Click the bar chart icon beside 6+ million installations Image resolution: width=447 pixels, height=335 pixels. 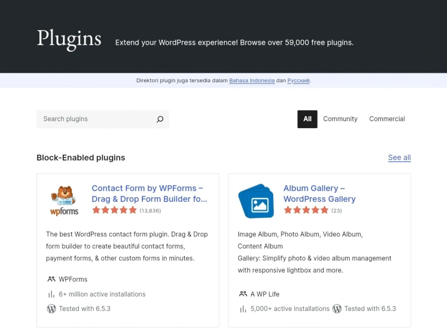tap(52, 294)
